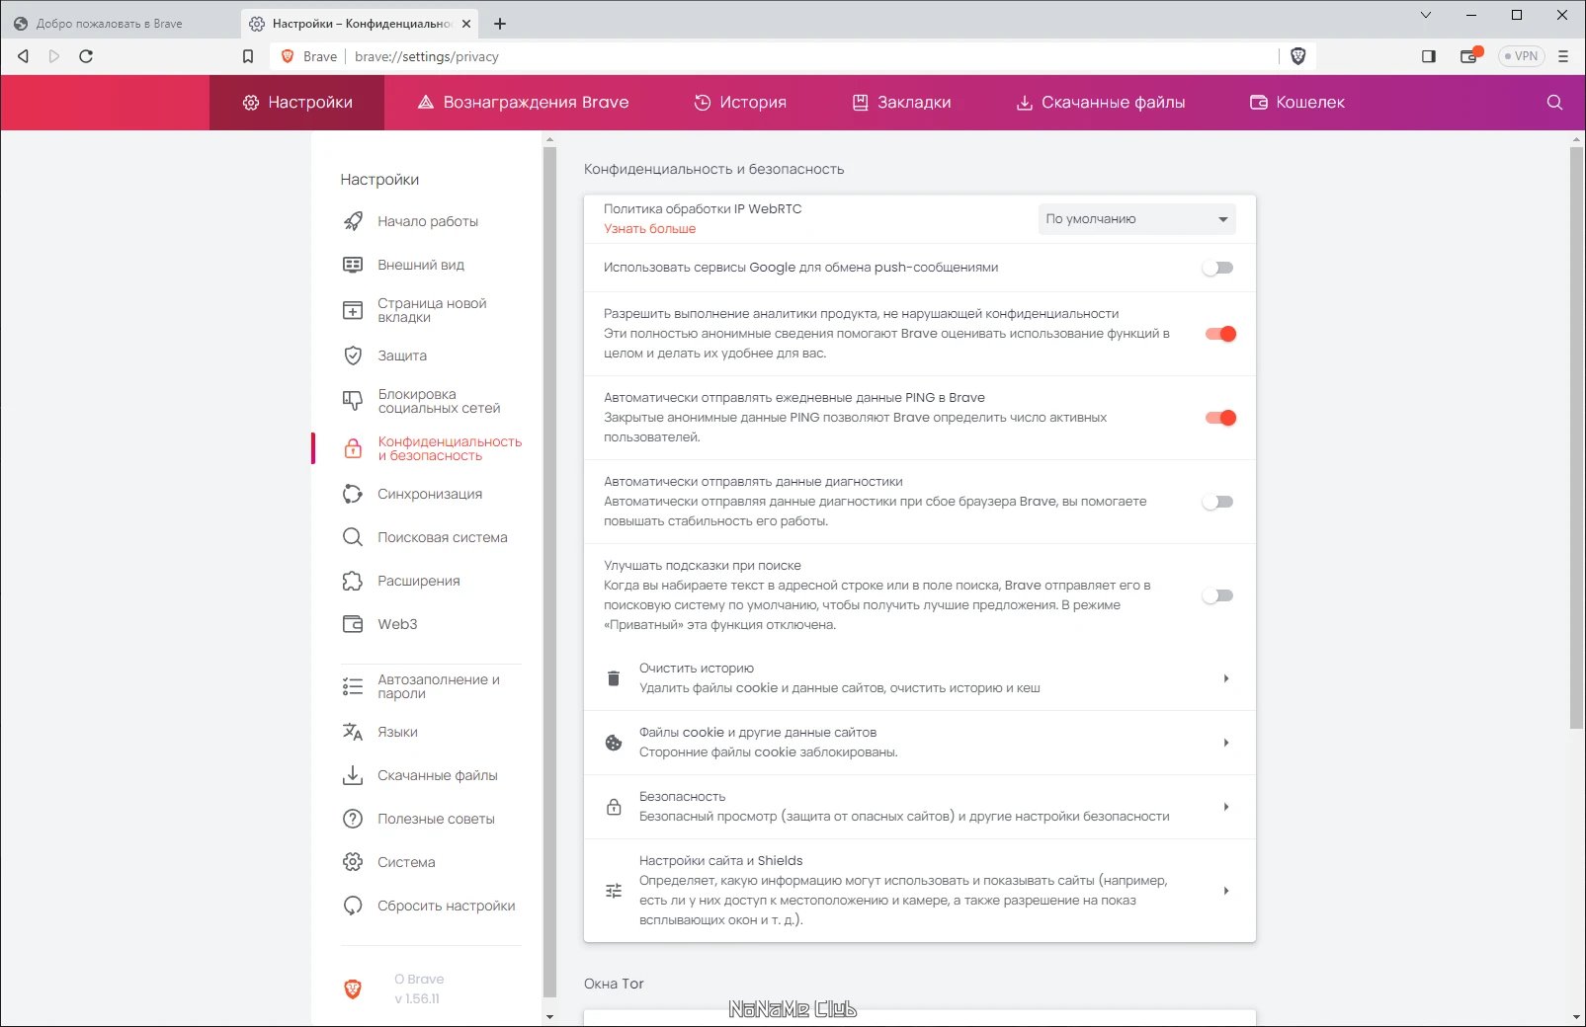Screen dimensions: 1586x1027
Task: Click the list icon for Автозаполнение и пароли
Action: point(353,686)
